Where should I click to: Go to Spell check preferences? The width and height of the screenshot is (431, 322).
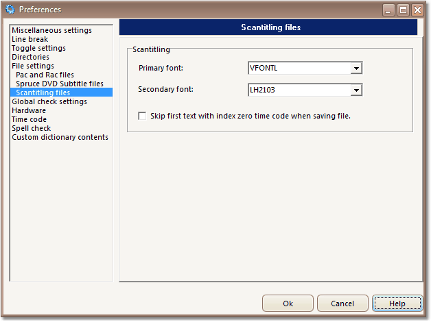[x=32, y=128]
